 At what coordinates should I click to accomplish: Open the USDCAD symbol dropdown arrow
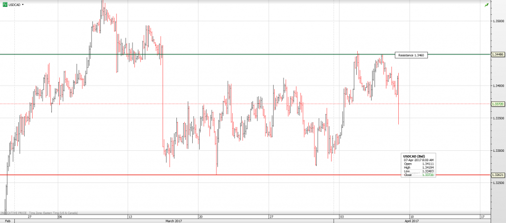click(23, 4)
